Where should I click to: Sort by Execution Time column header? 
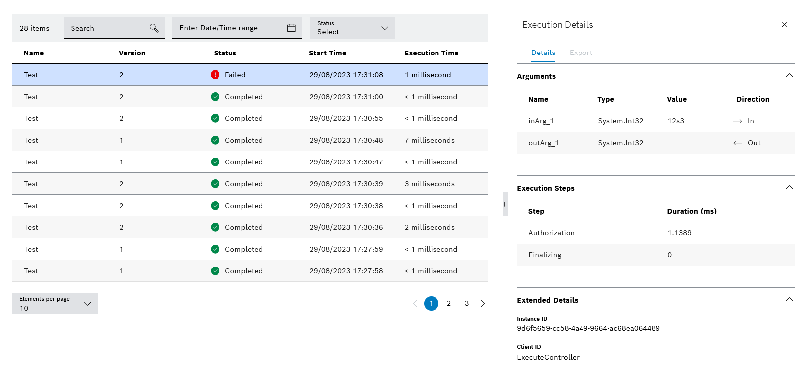pyautogui.click(x=432, y=53)
